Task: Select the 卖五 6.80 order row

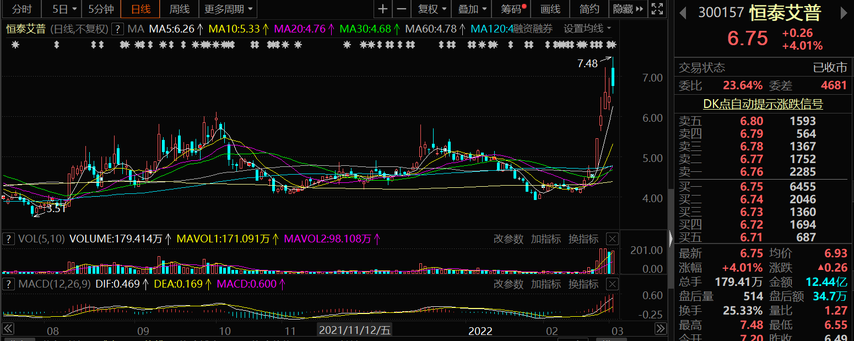Action: 763,121
